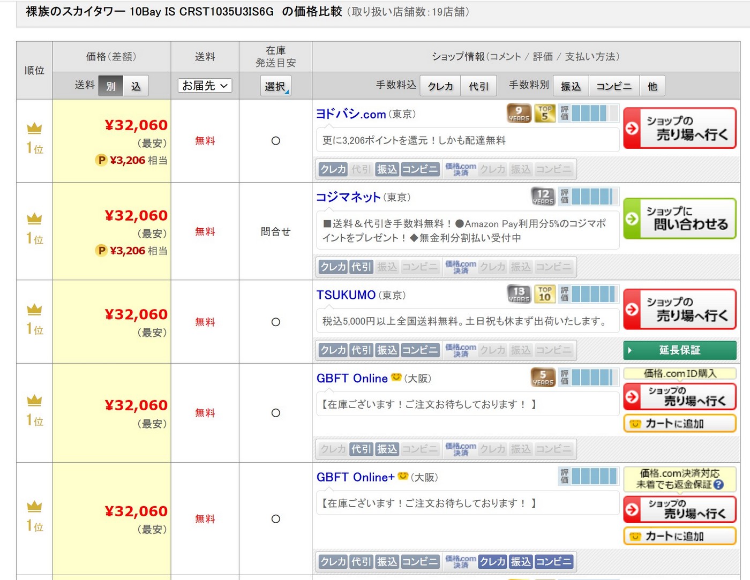
Task: Toggle shipping 込 option
Action: [x=136, y=86]
